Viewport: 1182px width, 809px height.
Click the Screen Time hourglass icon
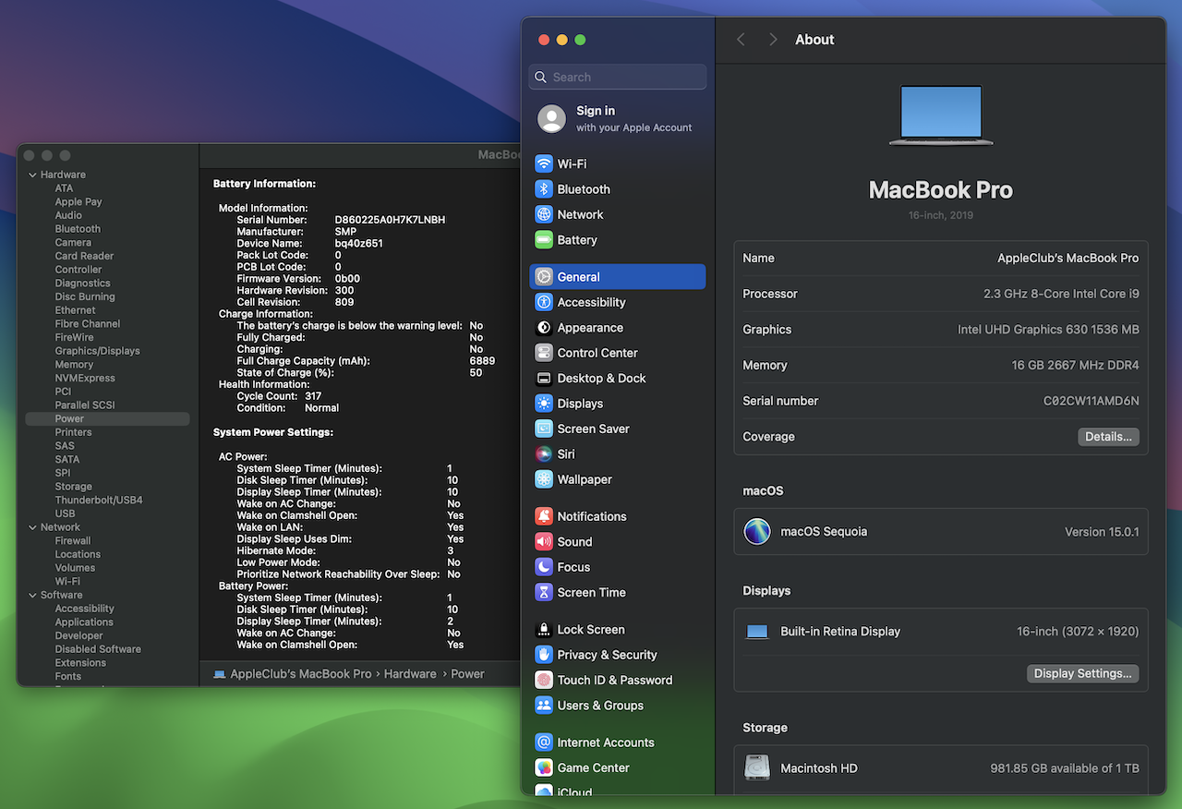(544, 593)
